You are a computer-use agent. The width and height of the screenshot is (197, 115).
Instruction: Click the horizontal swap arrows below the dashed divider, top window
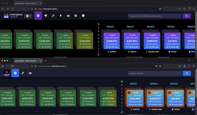coord(99,55)
